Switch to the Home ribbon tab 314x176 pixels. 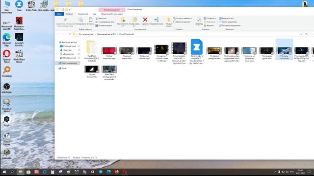(70, 14)
